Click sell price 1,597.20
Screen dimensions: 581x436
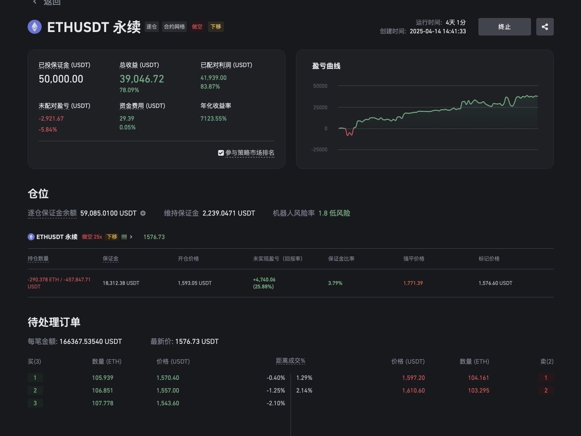pyautogui.click(x=413, y=378)
